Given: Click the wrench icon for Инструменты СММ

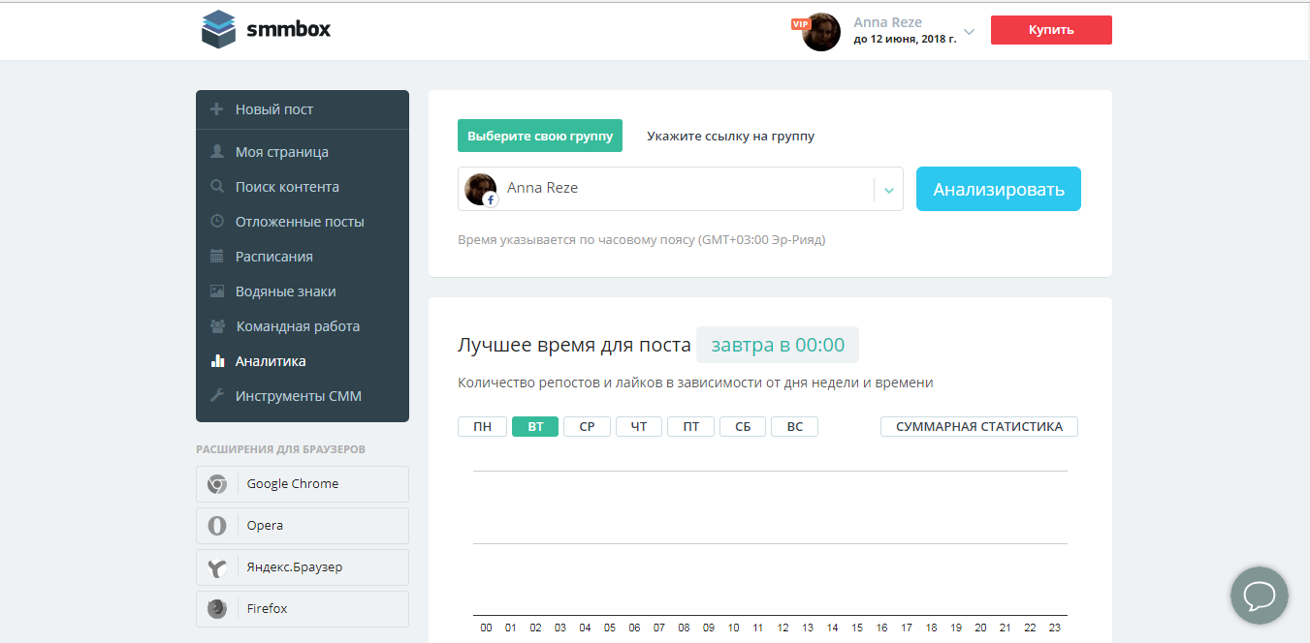Looking at the screenshot, I should coord(215,395).
